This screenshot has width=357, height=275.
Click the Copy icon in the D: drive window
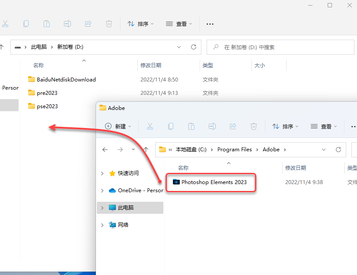click(x=26, y=24)
